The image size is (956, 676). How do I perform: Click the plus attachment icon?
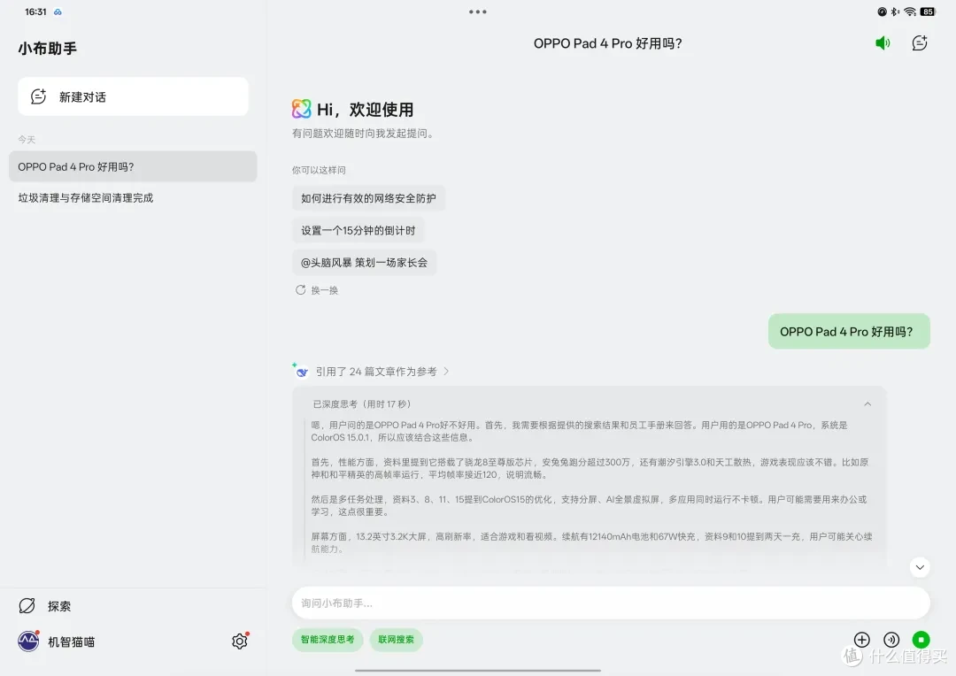click(x=861, y=640)
